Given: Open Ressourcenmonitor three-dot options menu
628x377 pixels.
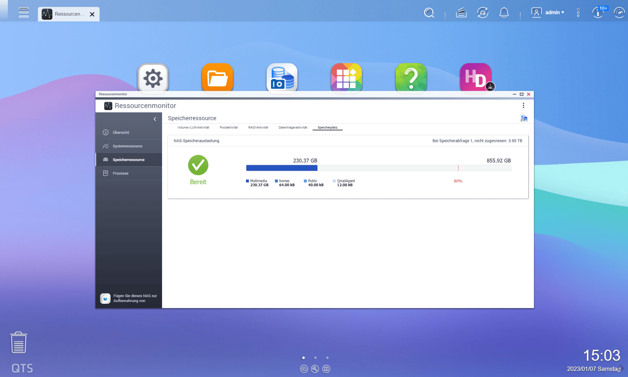Looking at the screenshot, I should (x=523, y=106).
